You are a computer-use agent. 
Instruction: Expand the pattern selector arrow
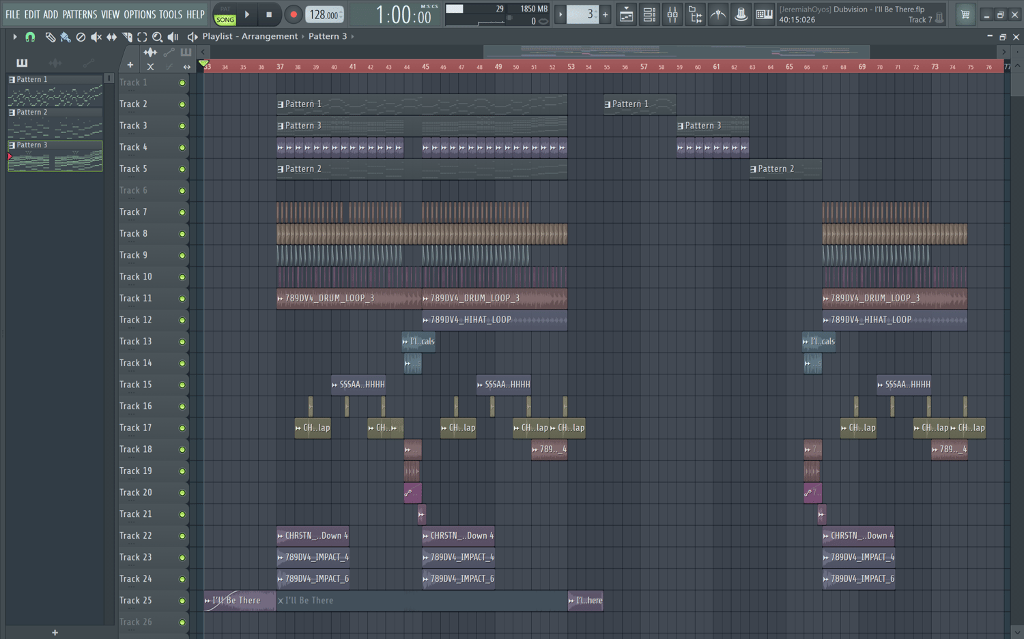point(560,14)
